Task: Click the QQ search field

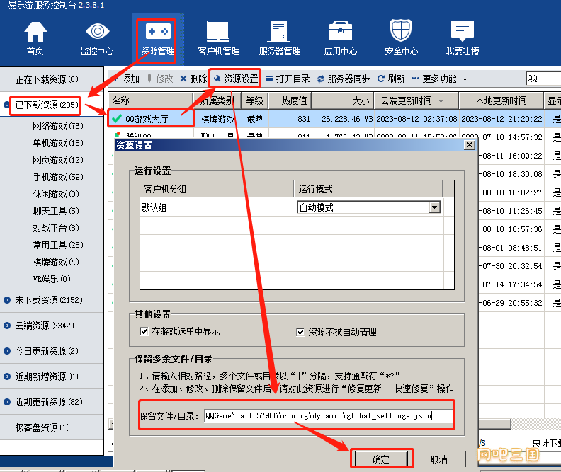Action: pyautogui.click(x=543, y=79)
